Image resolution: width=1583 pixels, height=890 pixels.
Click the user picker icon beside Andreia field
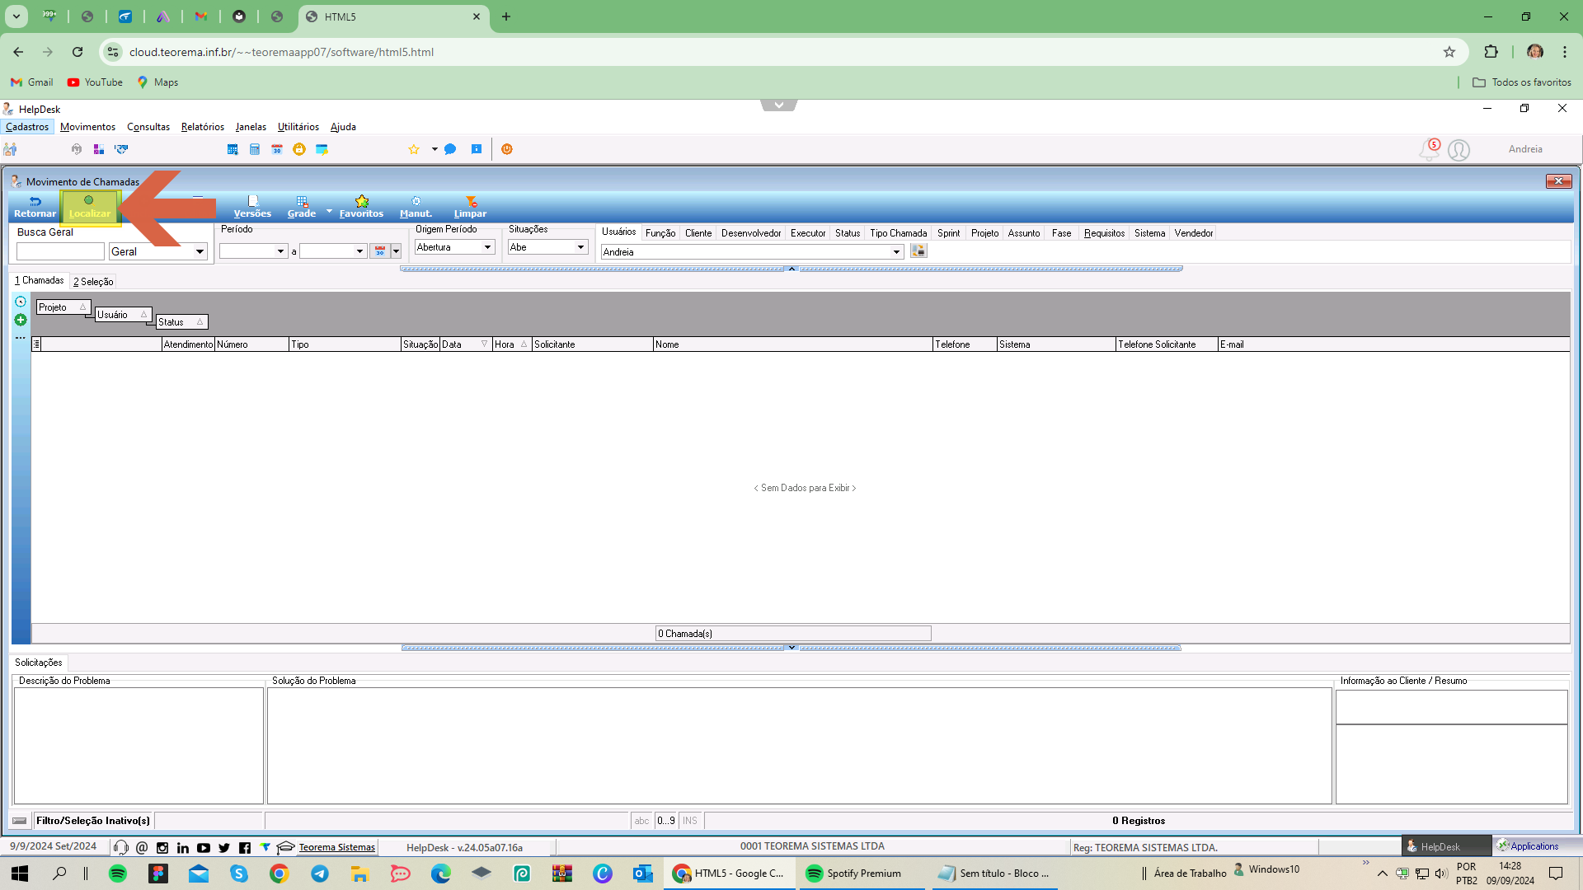[918, 251]
